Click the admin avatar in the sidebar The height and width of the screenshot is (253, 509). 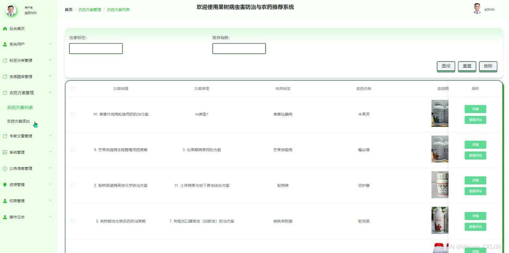[x=11, y=10]
